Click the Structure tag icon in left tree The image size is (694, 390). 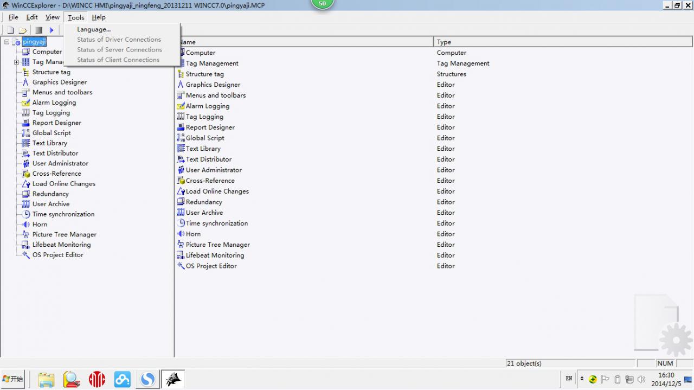point(25,72)
